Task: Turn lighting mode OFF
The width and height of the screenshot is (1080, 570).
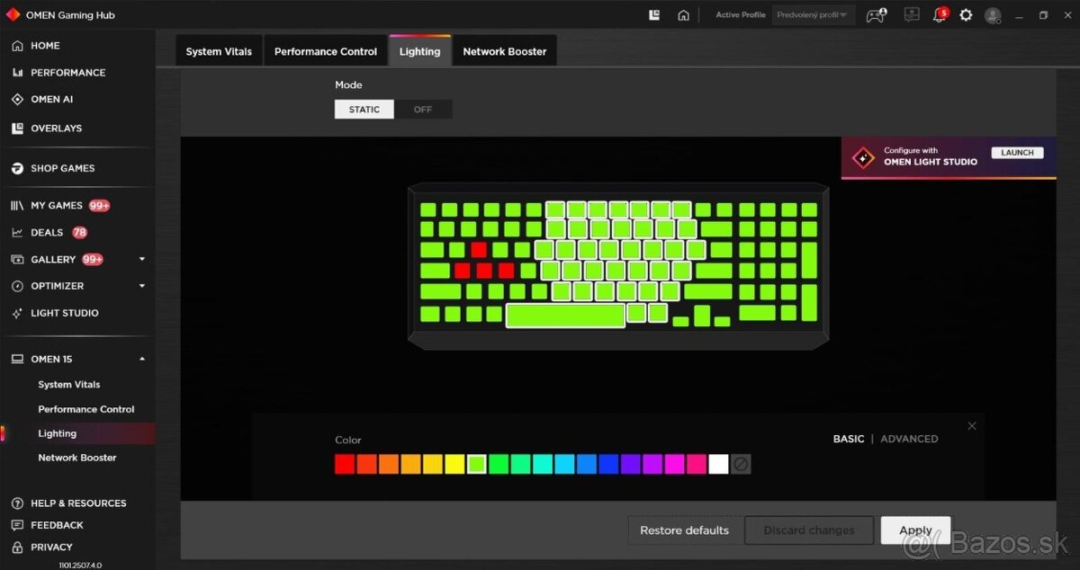Action: pos(423,110)
